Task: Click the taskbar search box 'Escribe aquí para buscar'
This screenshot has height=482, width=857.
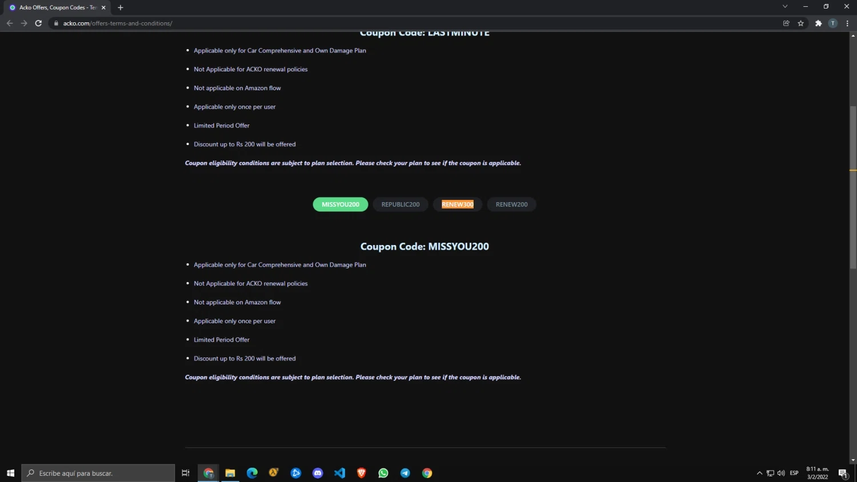Action: [98, 473]
